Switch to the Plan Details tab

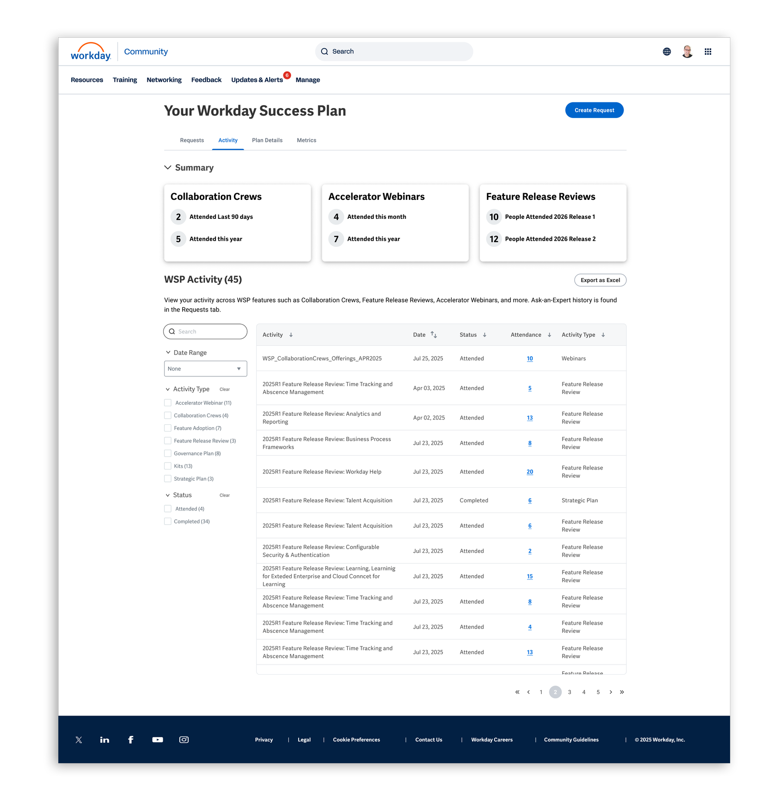click(267, 140)
